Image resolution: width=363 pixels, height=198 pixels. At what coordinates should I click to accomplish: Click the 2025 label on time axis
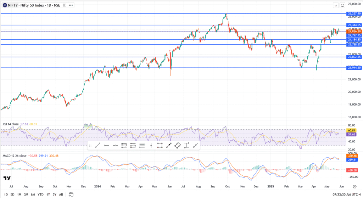(270, 186)
